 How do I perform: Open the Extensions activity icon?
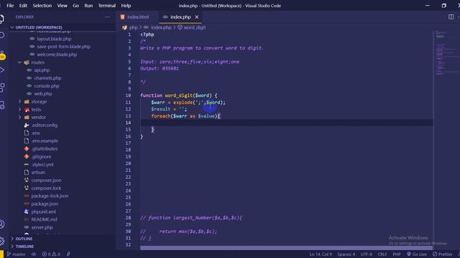[1, 87]
